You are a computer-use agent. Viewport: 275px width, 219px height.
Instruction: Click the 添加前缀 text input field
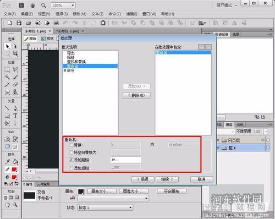click(125, 160)
